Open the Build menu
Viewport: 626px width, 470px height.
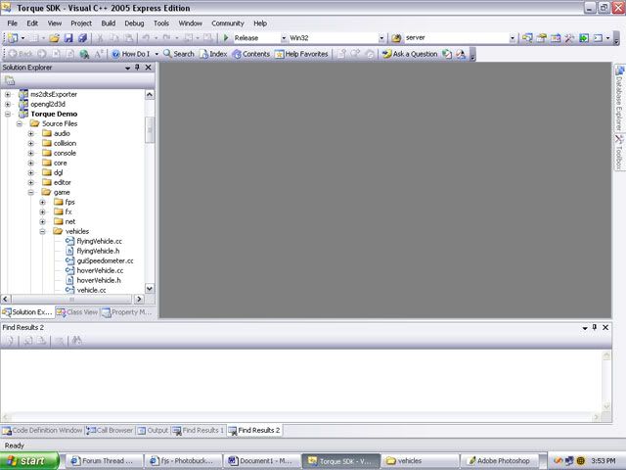pos(108,23)
